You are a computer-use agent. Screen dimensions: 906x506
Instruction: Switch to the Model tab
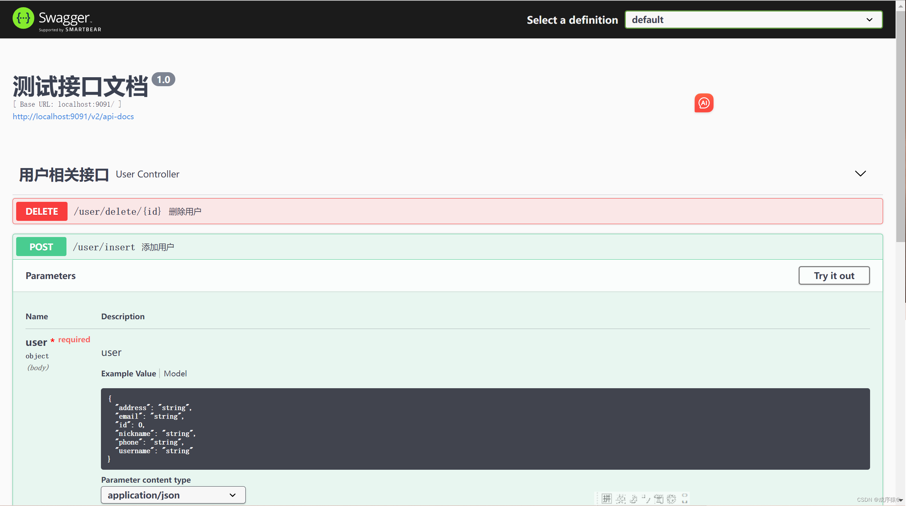click(175, 373)
